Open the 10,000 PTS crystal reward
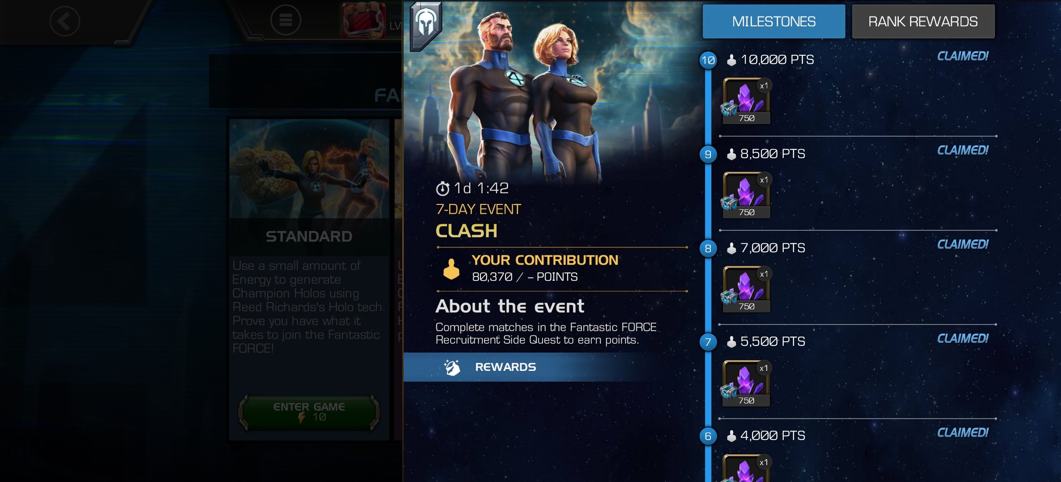The image size is (1061, 482). (x=746, y=101)
